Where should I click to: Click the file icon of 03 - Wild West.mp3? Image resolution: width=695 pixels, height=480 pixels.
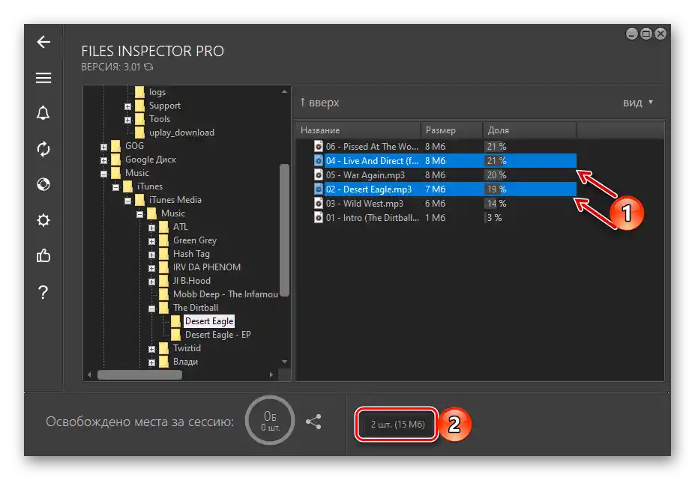[318, 203]
